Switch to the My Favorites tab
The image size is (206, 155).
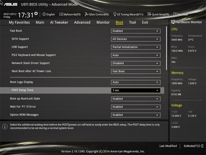coord(19,22)
